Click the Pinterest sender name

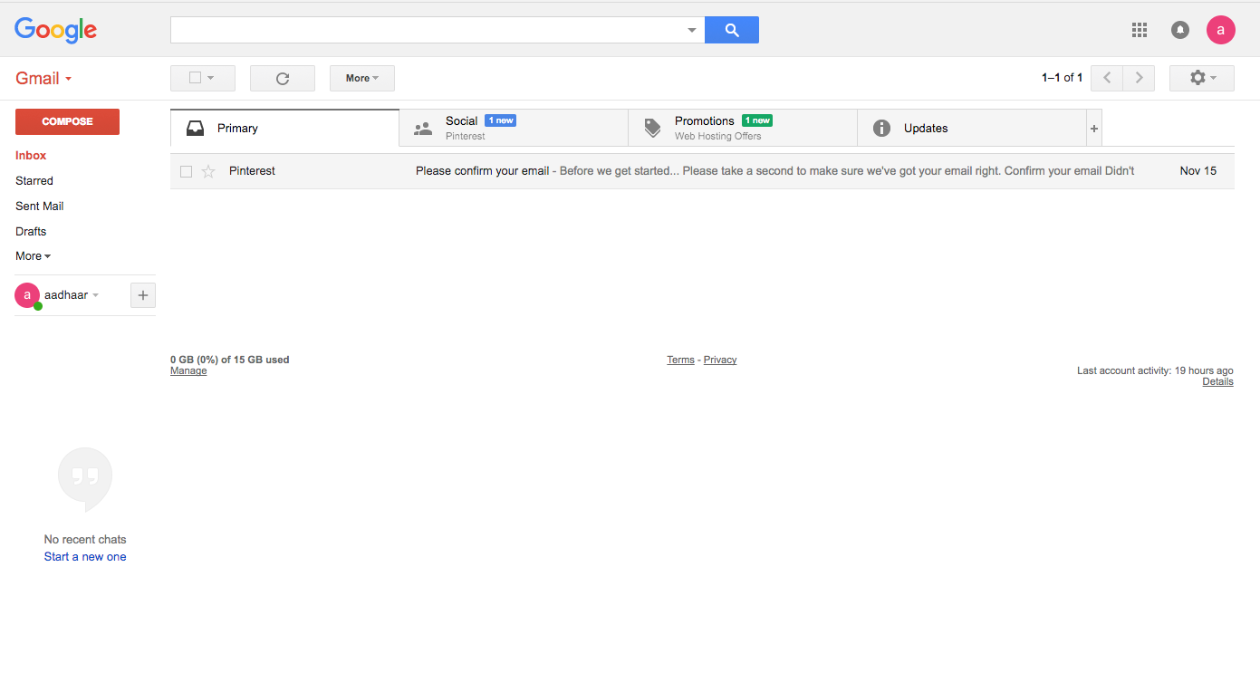252,171
